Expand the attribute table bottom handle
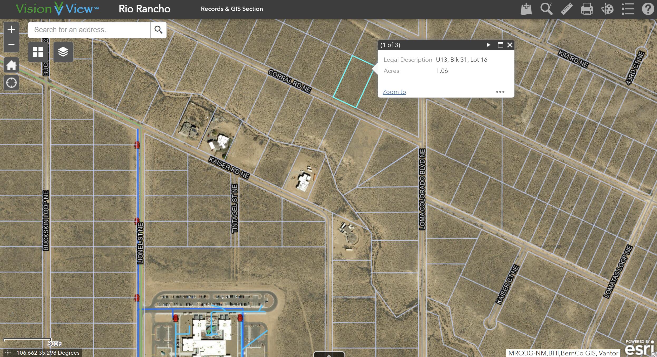The image size is (657, 357). pos(329,354)
